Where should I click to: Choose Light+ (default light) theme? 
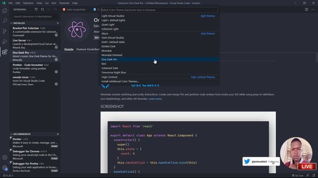coord(159,20)
